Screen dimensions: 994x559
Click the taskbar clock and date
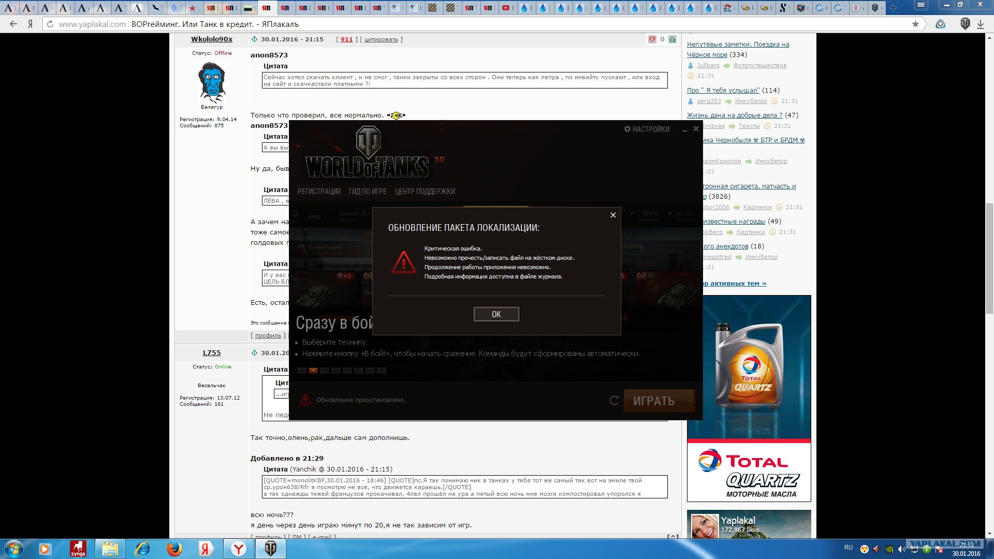click(966, 549)
